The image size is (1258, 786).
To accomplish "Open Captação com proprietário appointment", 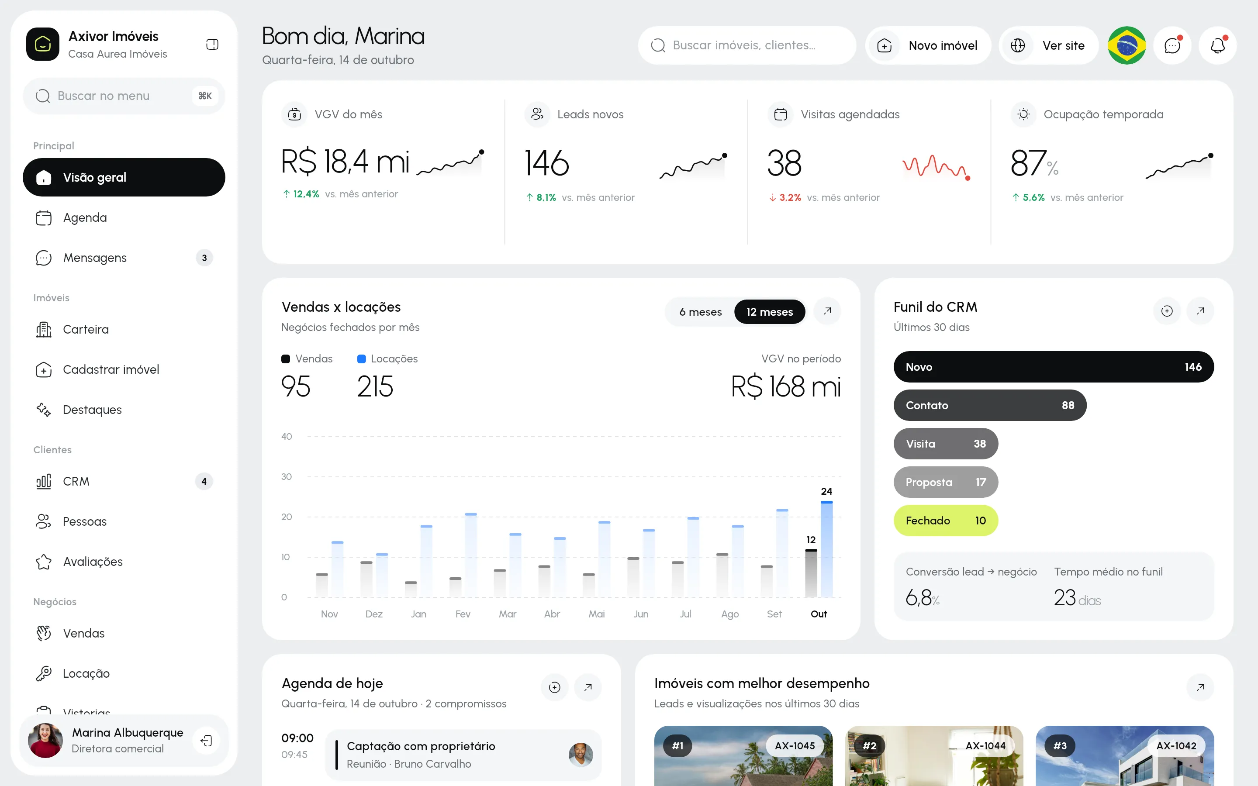I will point(463,755).
